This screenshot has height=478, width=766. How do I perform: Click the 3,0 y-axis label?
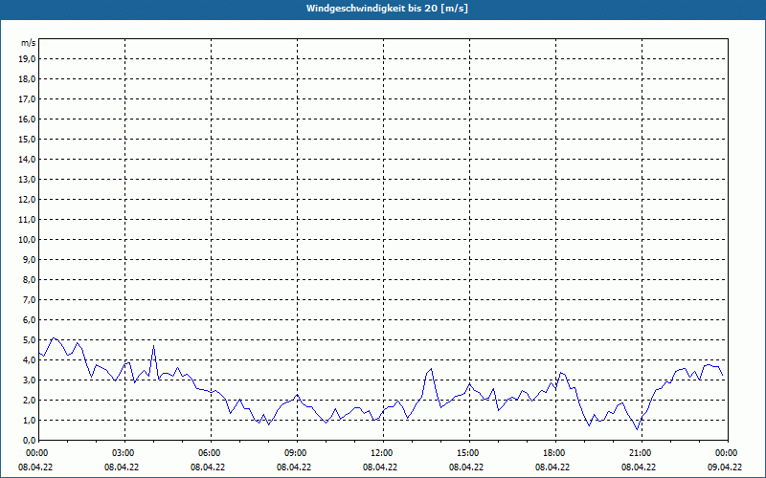pyautogui.click(x=28, y=380)
